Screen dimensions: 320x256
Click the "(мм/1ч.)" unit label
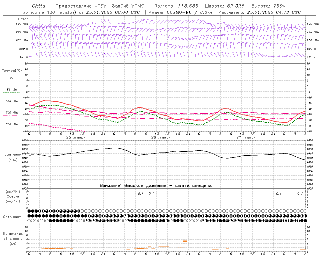coord(13,201)
